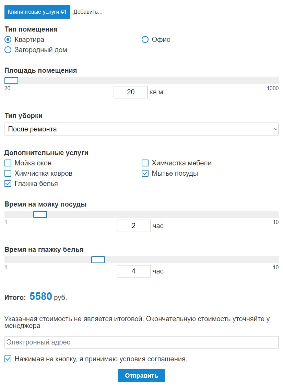Image resolution: width=283 pixels, height=386 pixels.
Task: Select the Офис room type
Action: (145, 39)
